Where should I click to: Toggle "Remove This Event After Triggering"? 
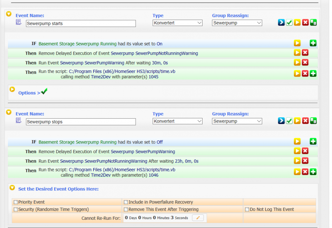pyautogui.click(x=126, y=209)
